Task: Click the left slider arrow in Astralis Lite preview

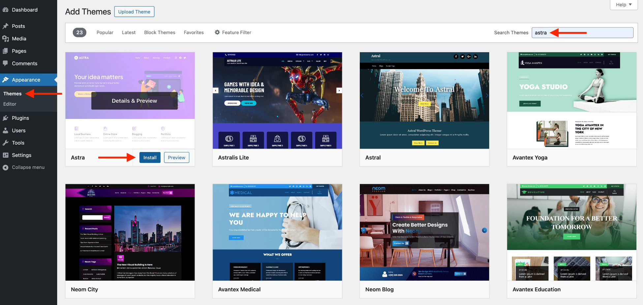Action: pyautogui.click(x=216, y=90)
